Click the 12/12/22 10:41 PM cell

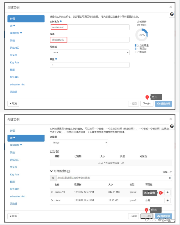pos(84,200)
